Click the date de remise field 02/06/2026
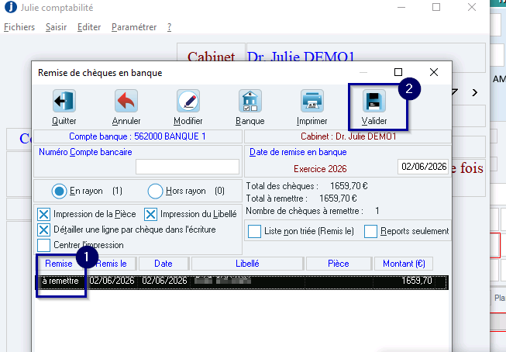 (x=423, y=167)
